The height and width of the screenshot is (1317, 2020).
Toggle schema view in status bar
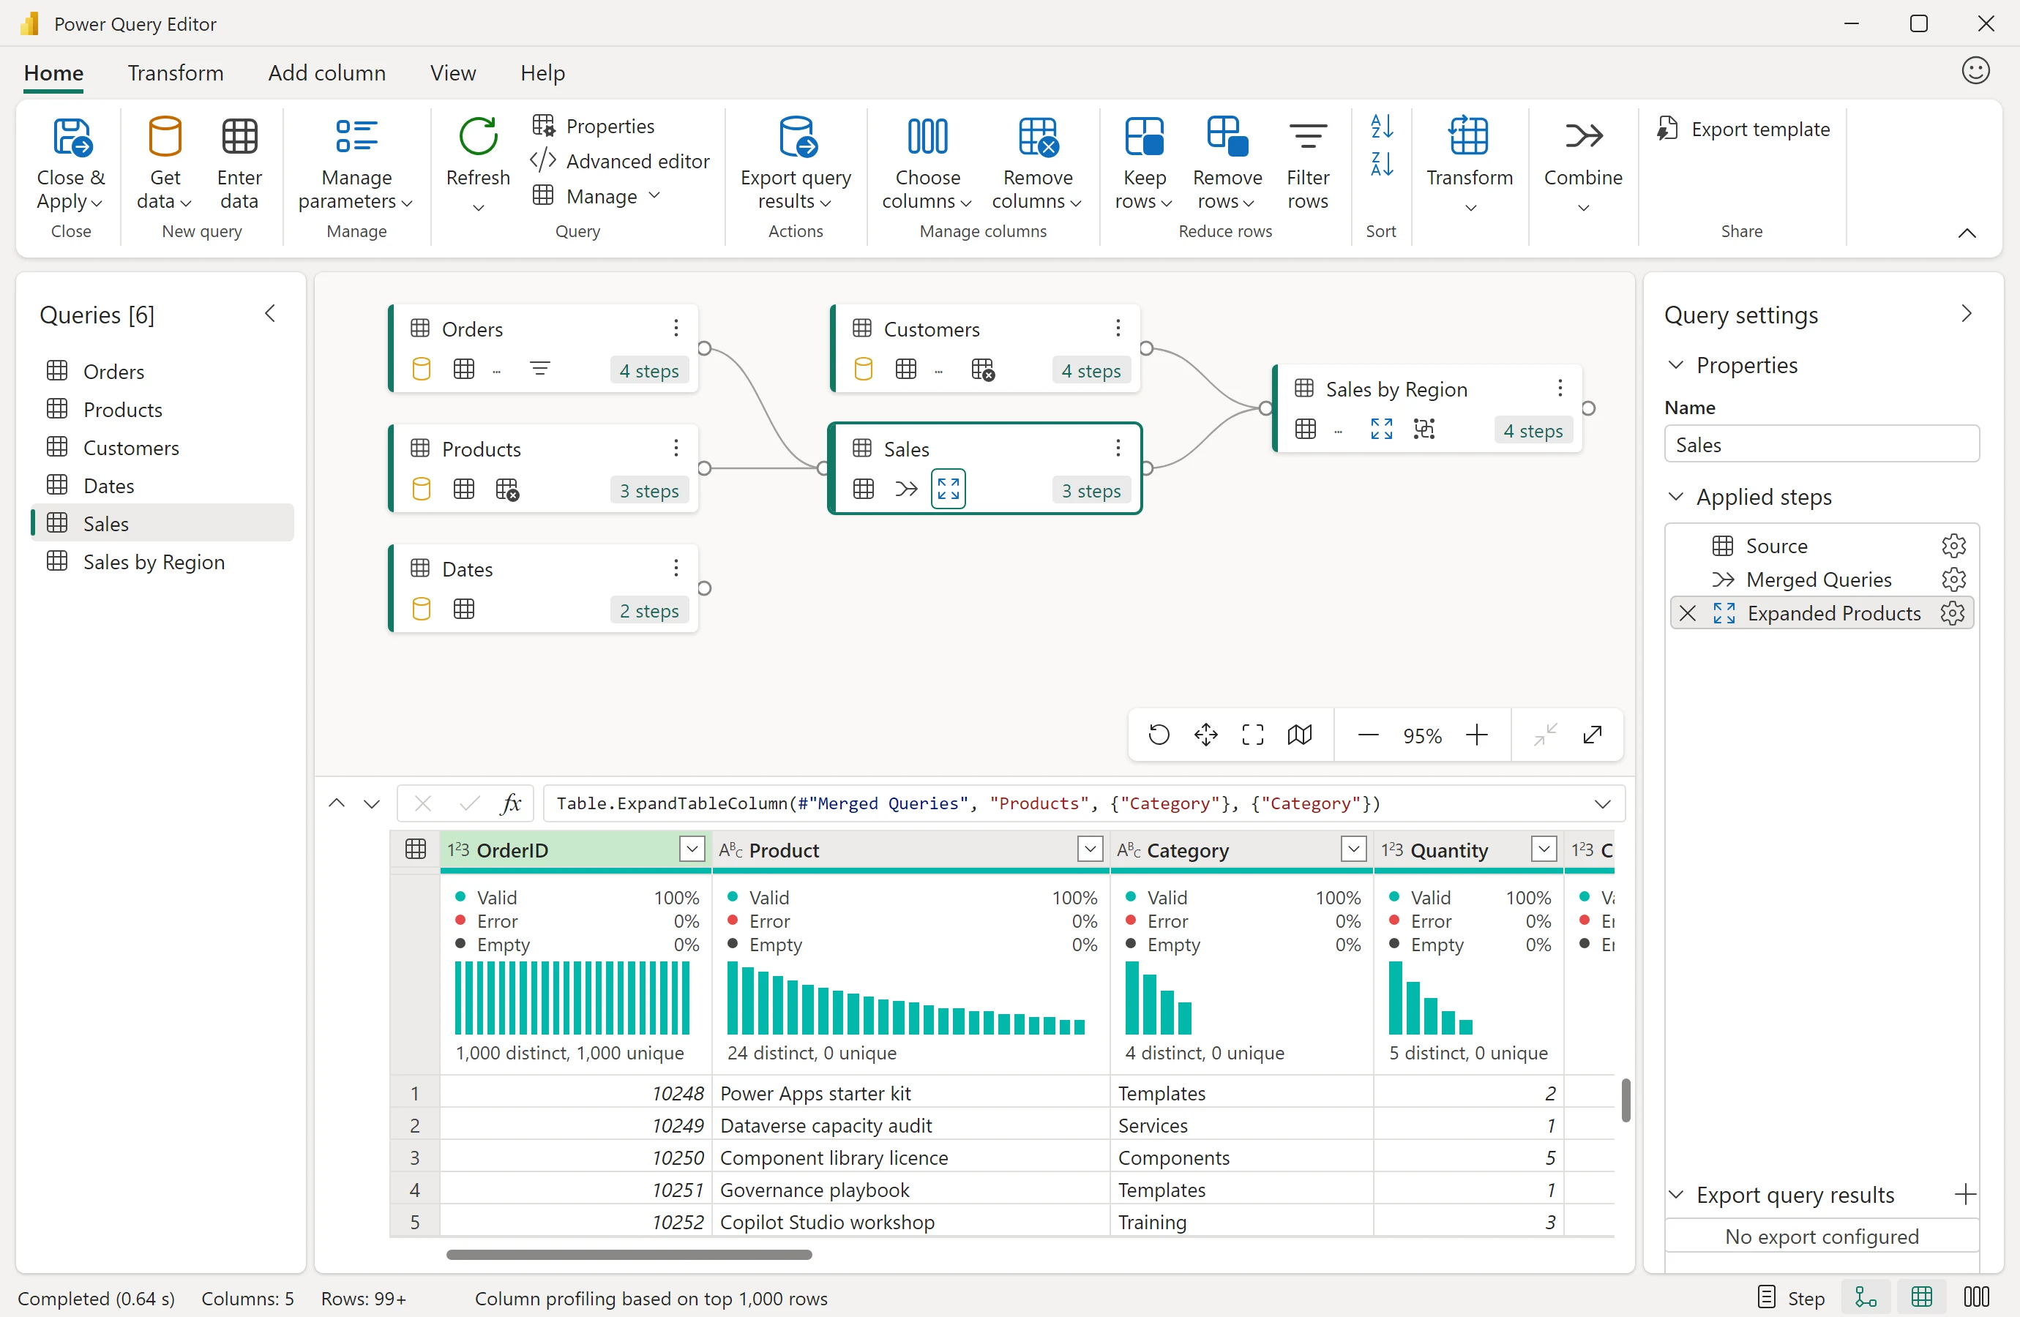point(1977,1297)
